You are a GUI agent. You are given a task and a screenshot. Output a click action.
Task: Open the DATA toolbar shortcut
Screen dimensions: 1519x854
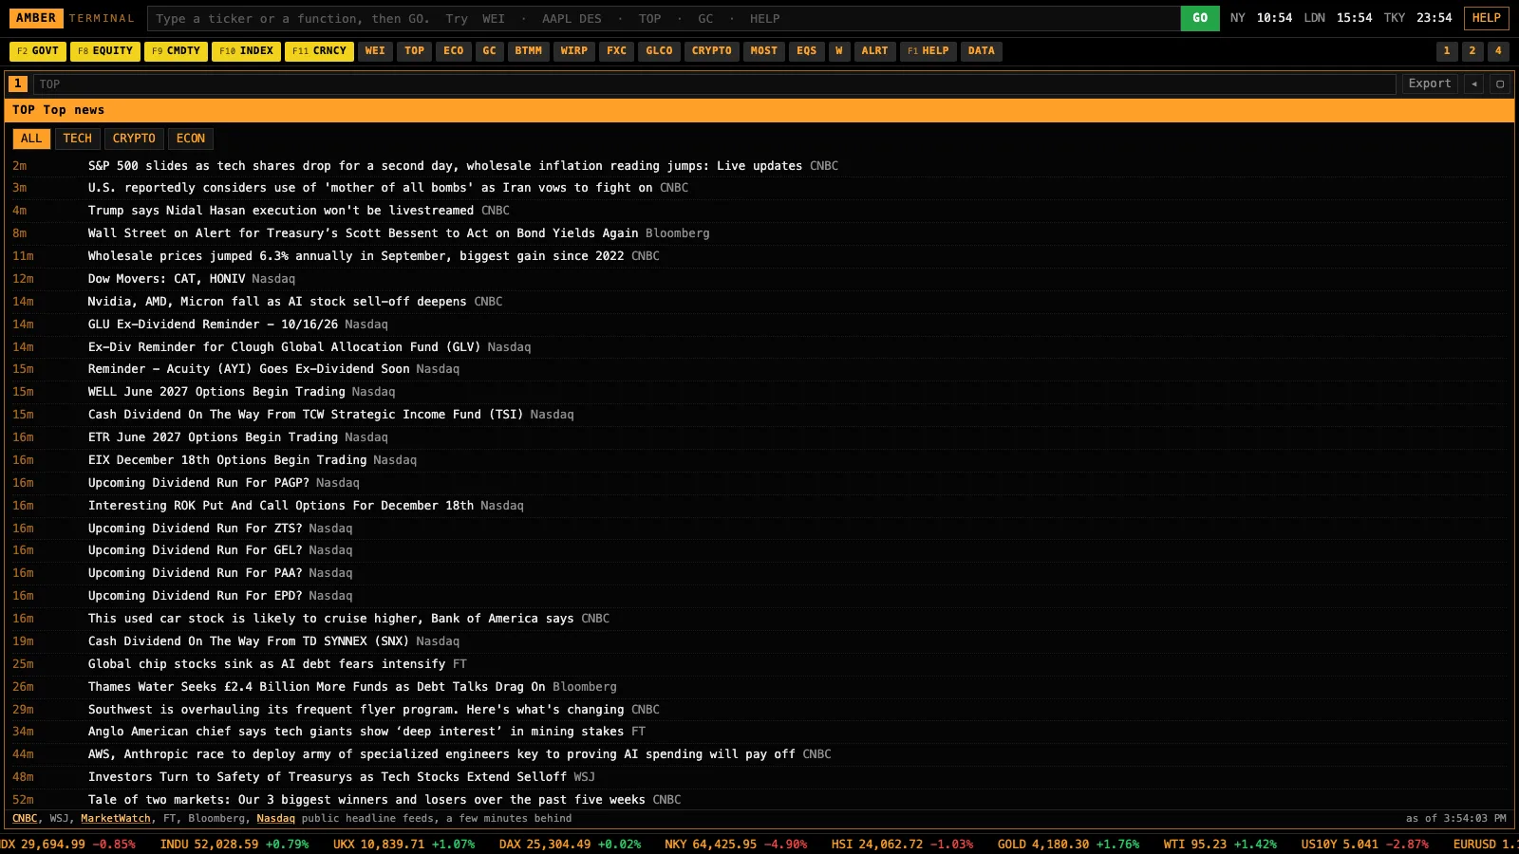[982, 51]
